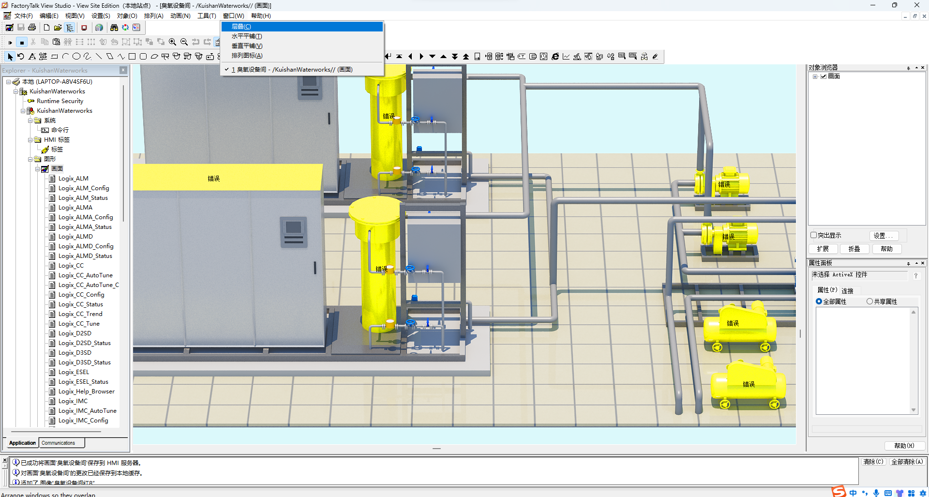Select the ellipse drawing tool
The image size is (929, 497).
(76, 57)
